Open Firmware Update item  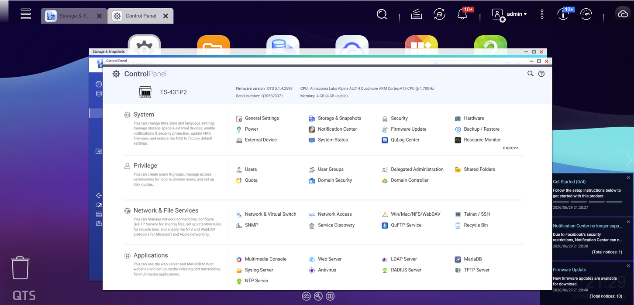pyautogui.click(x=404, y=129)
